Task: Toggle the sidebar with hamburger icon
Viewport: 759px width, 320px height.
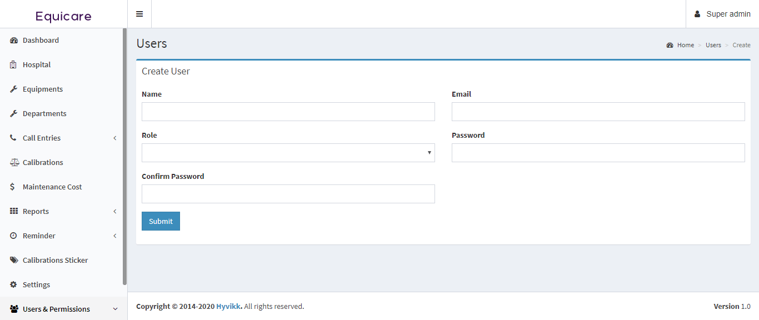Action: (x=139, y=14)
